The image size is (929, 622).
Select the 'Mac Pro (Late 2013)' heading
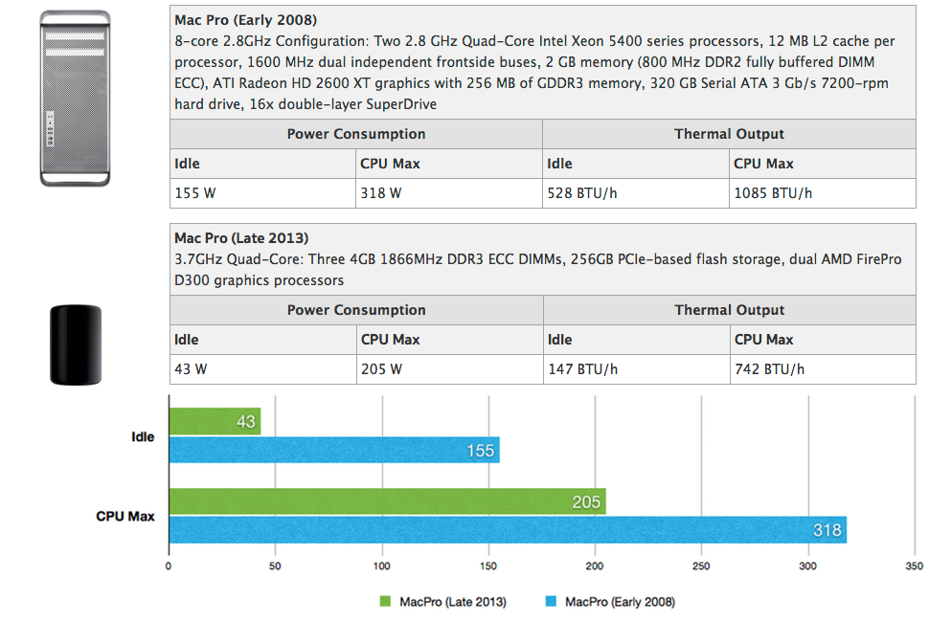(x=241, y=238)
